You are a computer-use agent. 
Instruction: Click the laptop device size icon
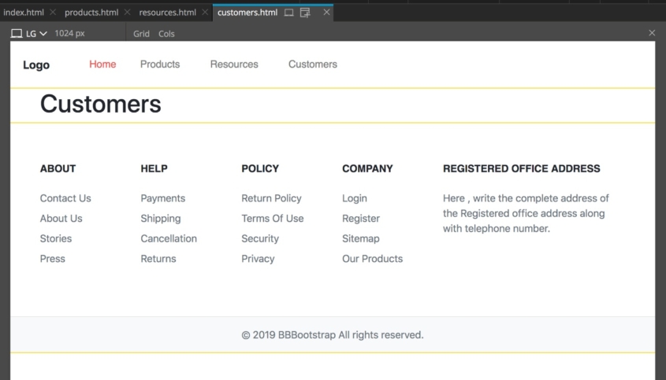17,34
